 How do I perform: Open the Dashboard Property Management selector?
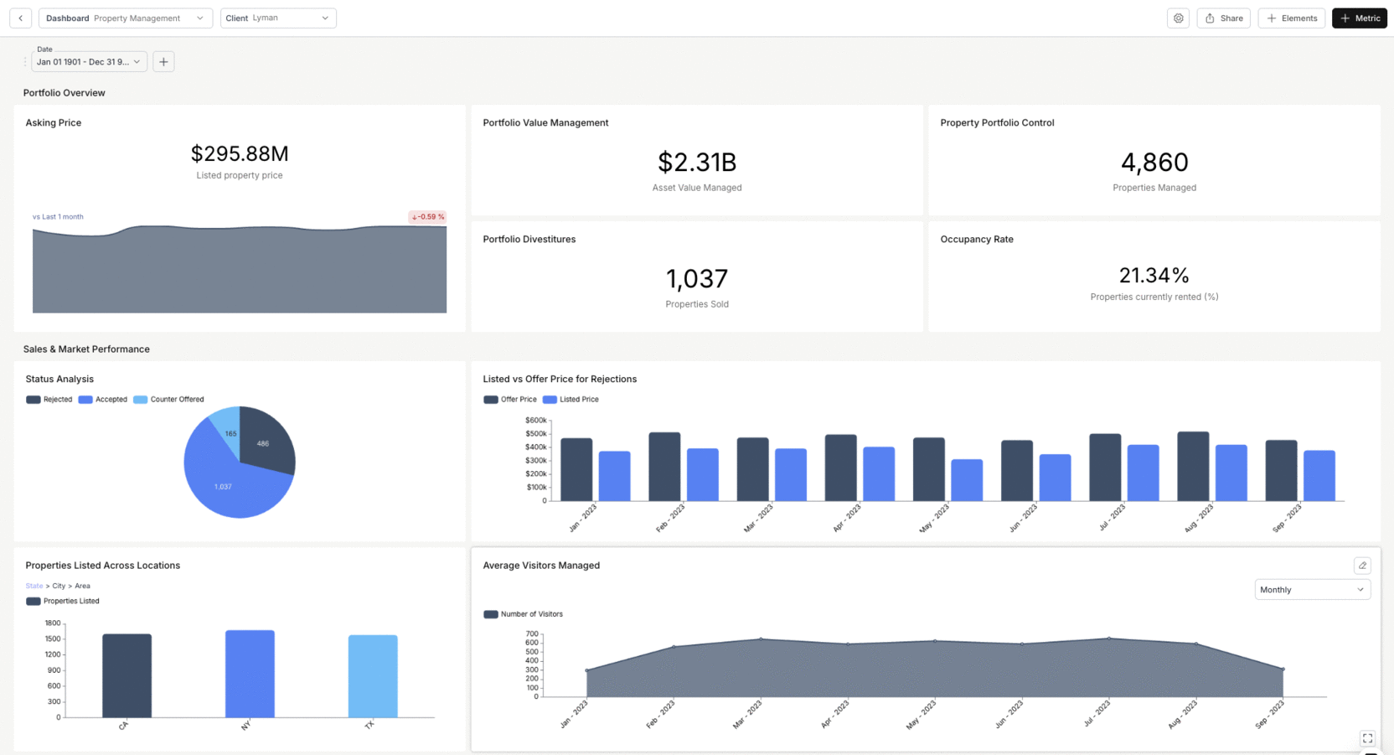pyautogui.click(x=125, y=18)
